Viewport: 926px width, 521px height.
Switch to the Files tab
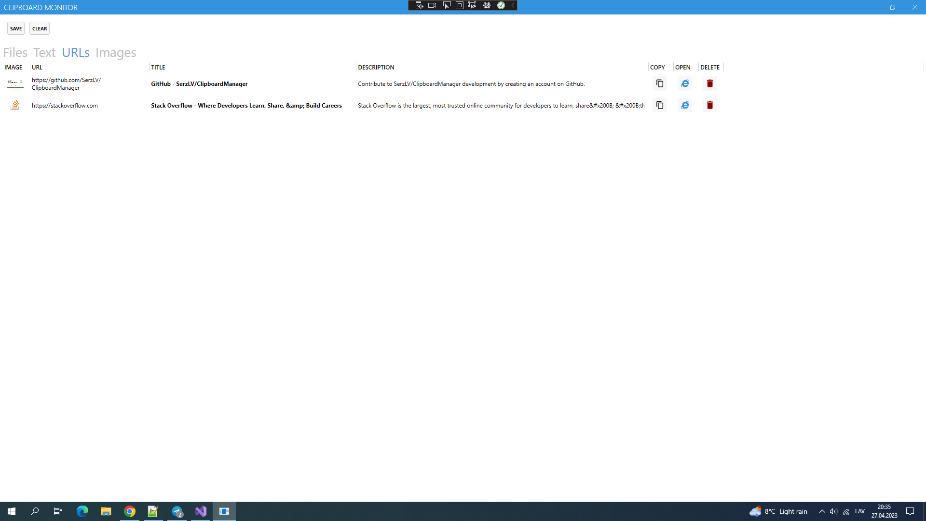(x=15, y=52)
